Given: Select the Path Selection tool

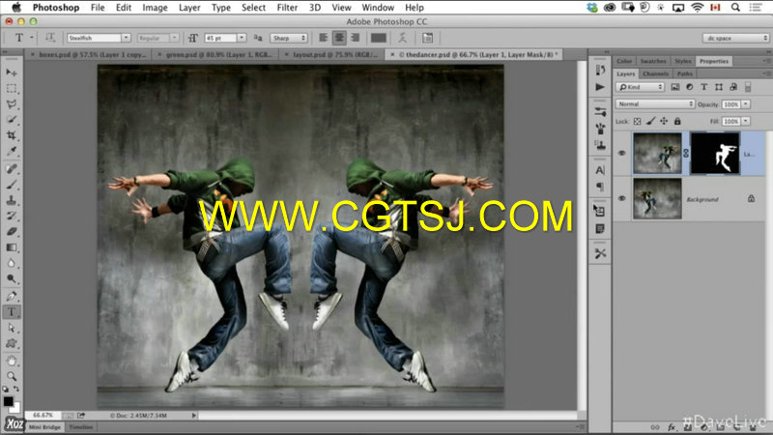Looking at the screenshot, I should tap(12, 328).
